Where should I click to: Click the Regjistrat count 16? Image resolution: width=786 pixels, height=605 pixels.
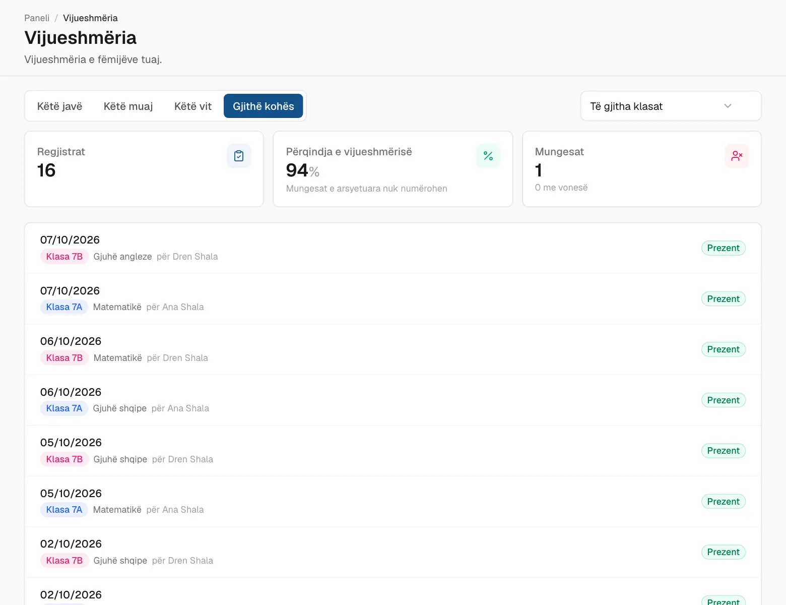[46, 170]
